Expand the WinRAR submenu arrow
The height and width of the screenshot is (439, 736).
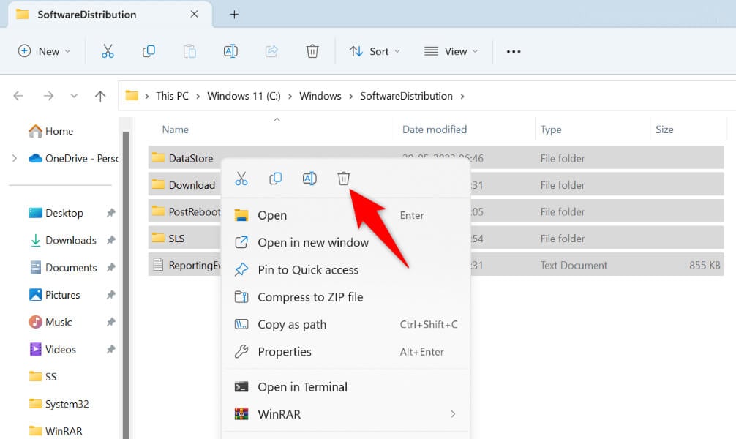pyautogui.click(x=453, y=414)
